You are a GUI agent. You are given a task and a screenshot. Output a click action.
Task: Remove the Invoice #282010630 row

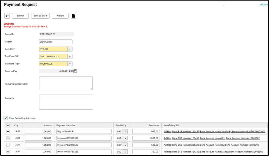(8, 145)
